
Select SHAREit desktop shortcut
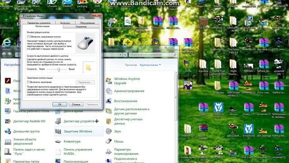[67, 4]
